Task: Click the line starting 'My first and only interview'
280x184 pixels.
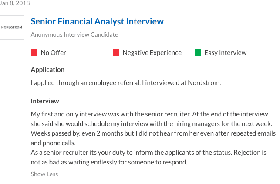Action: click(149, 114)
